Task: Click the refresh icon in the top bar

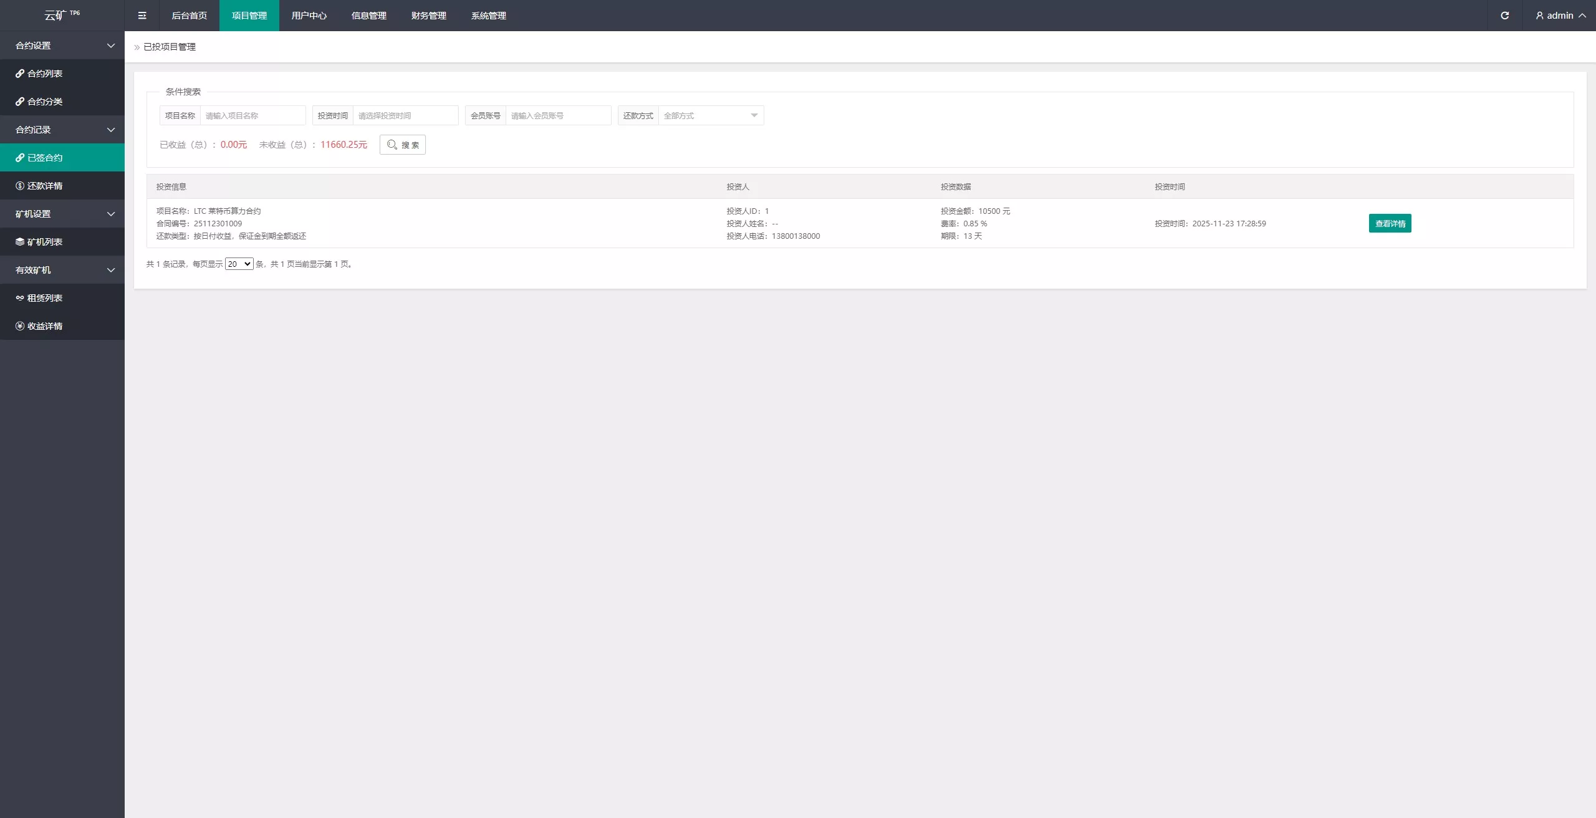Action: click(1504, 16)
